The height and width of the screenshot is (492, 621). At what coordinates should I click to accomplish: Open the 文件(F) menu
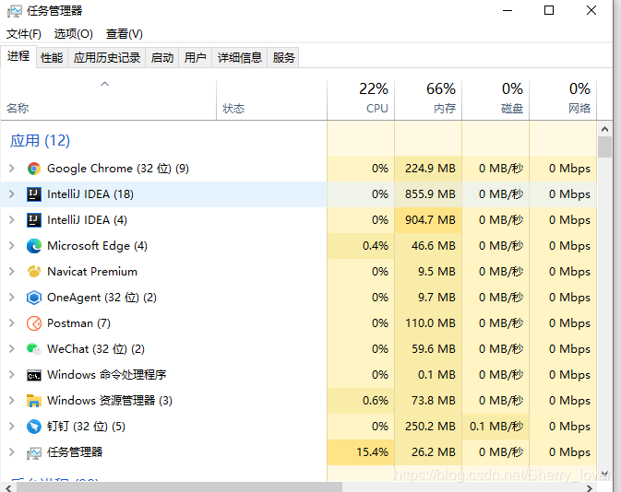tap(24, 34)
